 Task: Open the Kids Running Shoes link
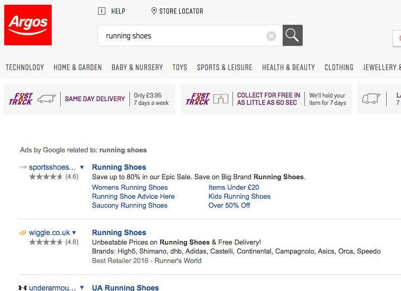tap(239, 196)
